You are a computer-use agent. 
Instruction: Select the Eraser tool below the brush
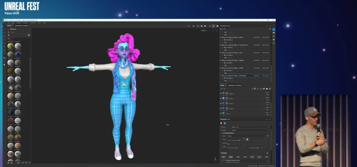5,33
